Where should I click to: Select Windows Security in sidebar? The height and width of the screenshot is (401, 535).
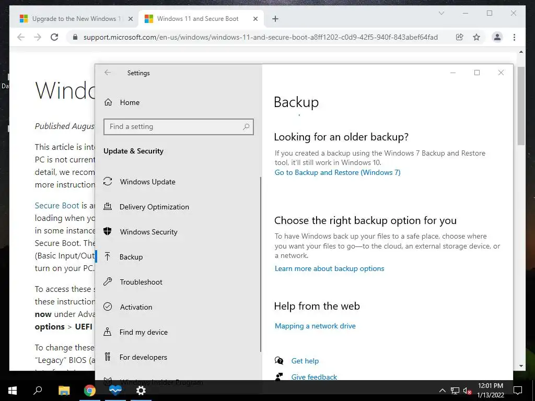point(149,232)
